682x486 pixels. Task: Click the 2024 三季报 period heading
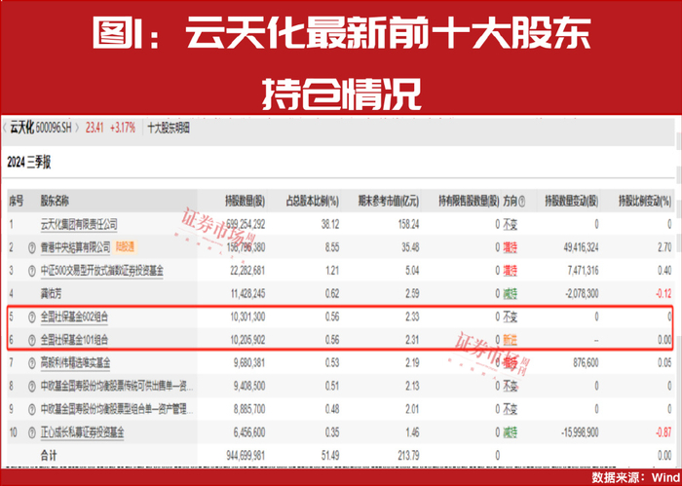click(29, 163)
